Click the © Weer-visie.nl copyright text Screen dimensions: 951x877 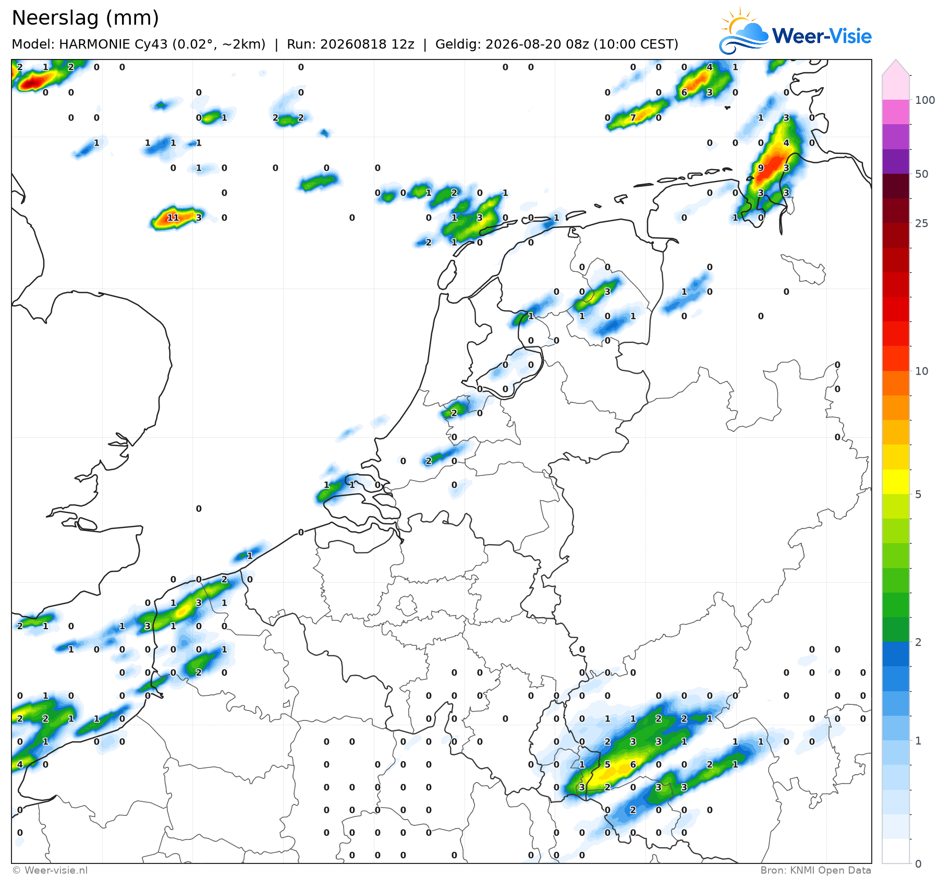point(50,870)
